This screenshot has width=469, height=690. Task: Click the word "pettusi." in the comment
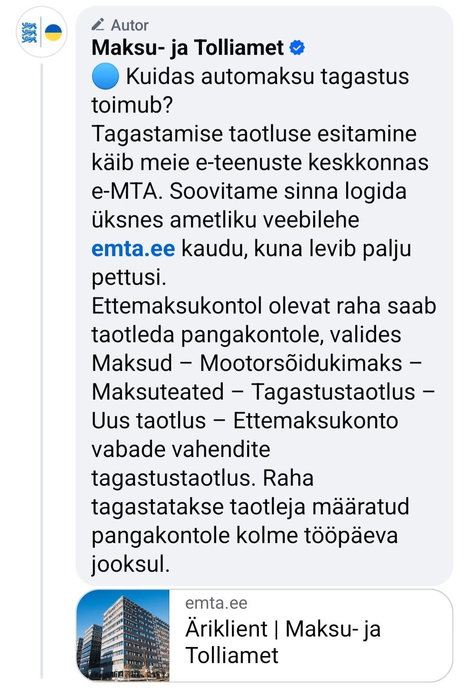point(129,277)
